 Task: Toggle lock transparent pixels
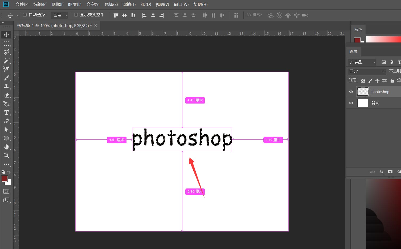point(363,80)
